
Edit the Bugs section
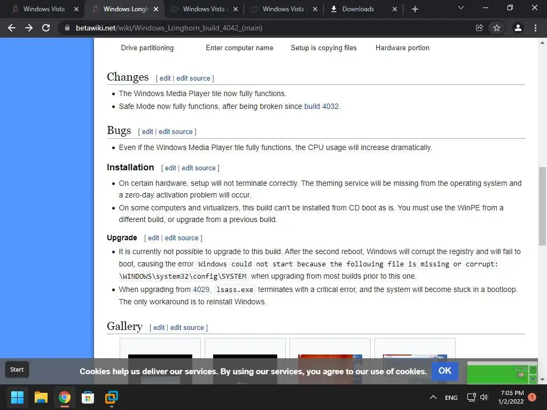pyautogui.click(x=147, y=132)
